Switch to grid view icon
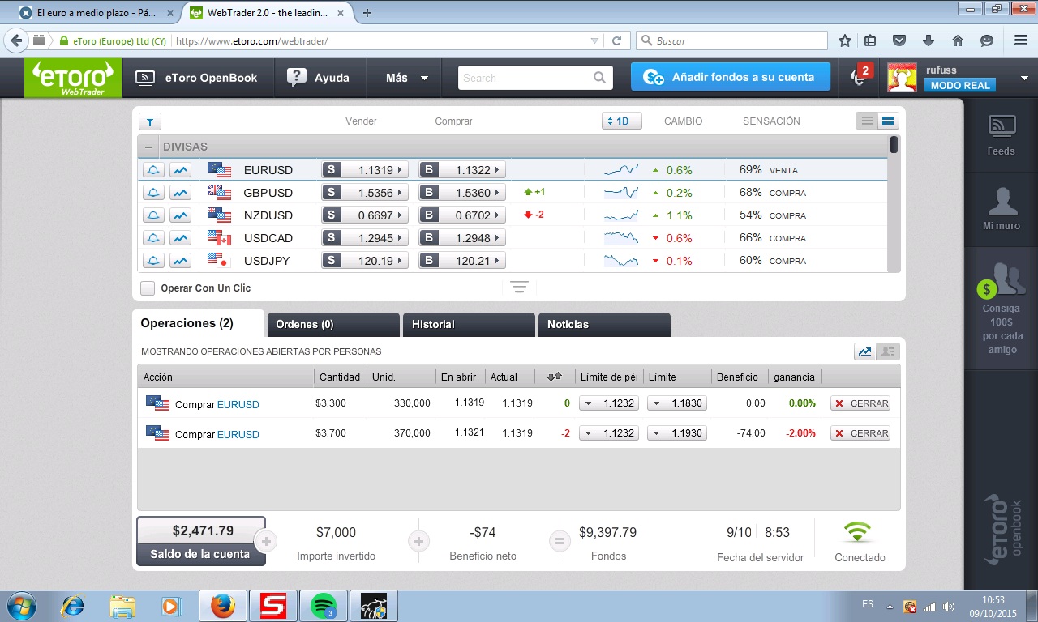The width and height of the screenshot is (1038, 622). point(888,121)
